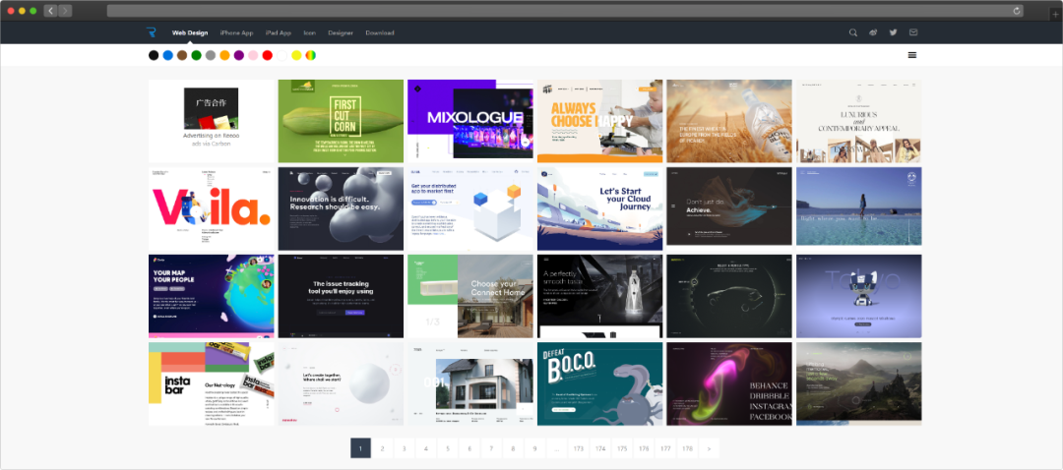The image size is (1063, 470).
Task: Open the Voila. design thumbnail
Action: [212, 208]
